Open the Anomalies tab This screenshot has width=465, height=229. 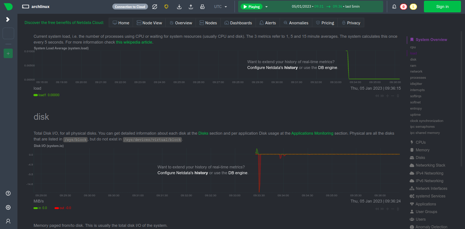[x=296, y=23]
